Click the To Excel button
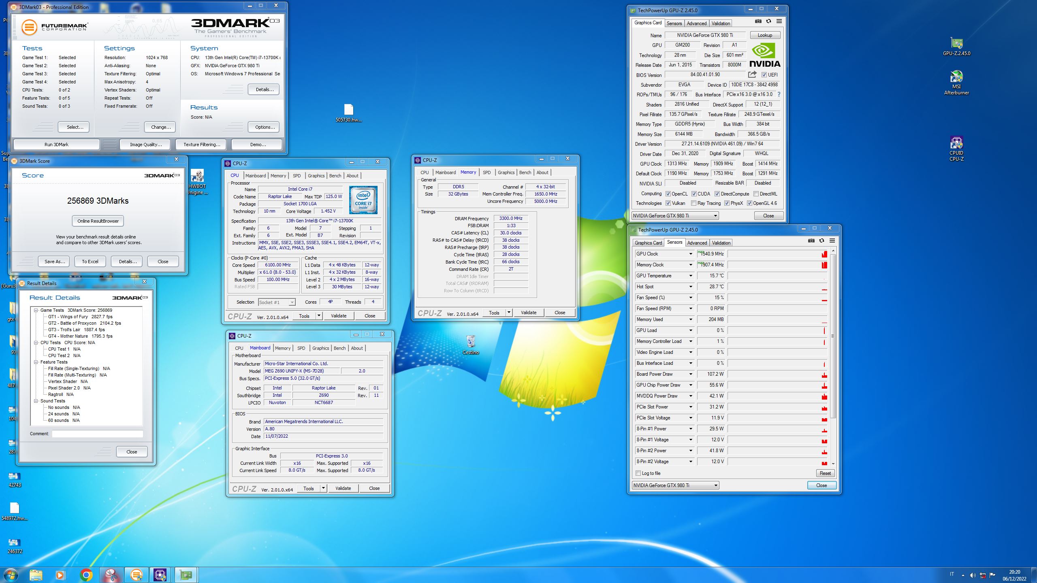Image resolution: width=1037 pixels, height=583 pixels. pos(90,262)
